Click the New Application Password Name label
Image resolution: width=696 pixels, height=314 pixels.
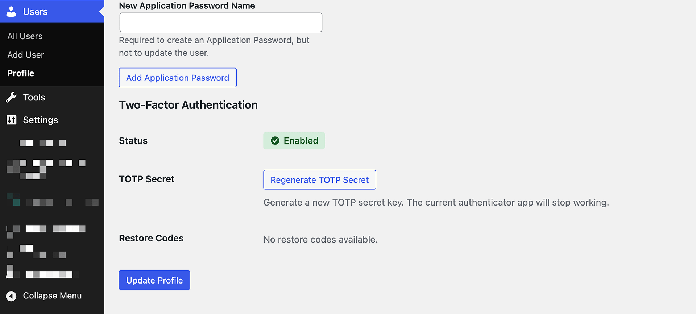[187, 6]
